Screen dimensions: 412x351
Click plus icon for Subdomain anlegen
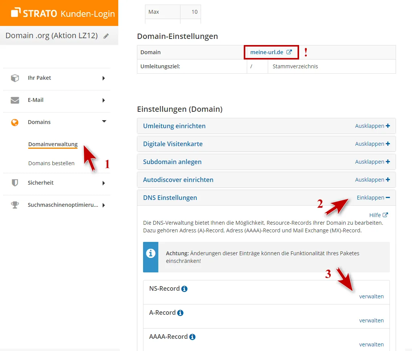(x=388, y=162)
